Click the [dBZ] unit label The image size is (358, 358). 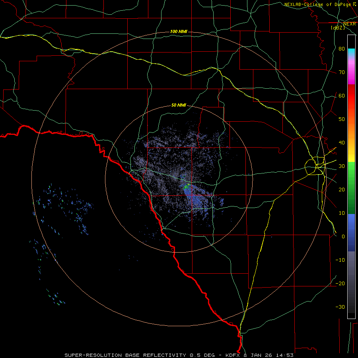[338, 27]
